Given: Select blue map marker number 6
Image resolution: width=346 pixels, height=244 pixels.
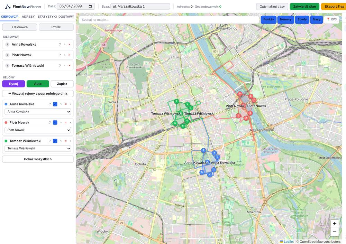Looking at the screenshot, I should pyautogui.click(x=214, y=153).
